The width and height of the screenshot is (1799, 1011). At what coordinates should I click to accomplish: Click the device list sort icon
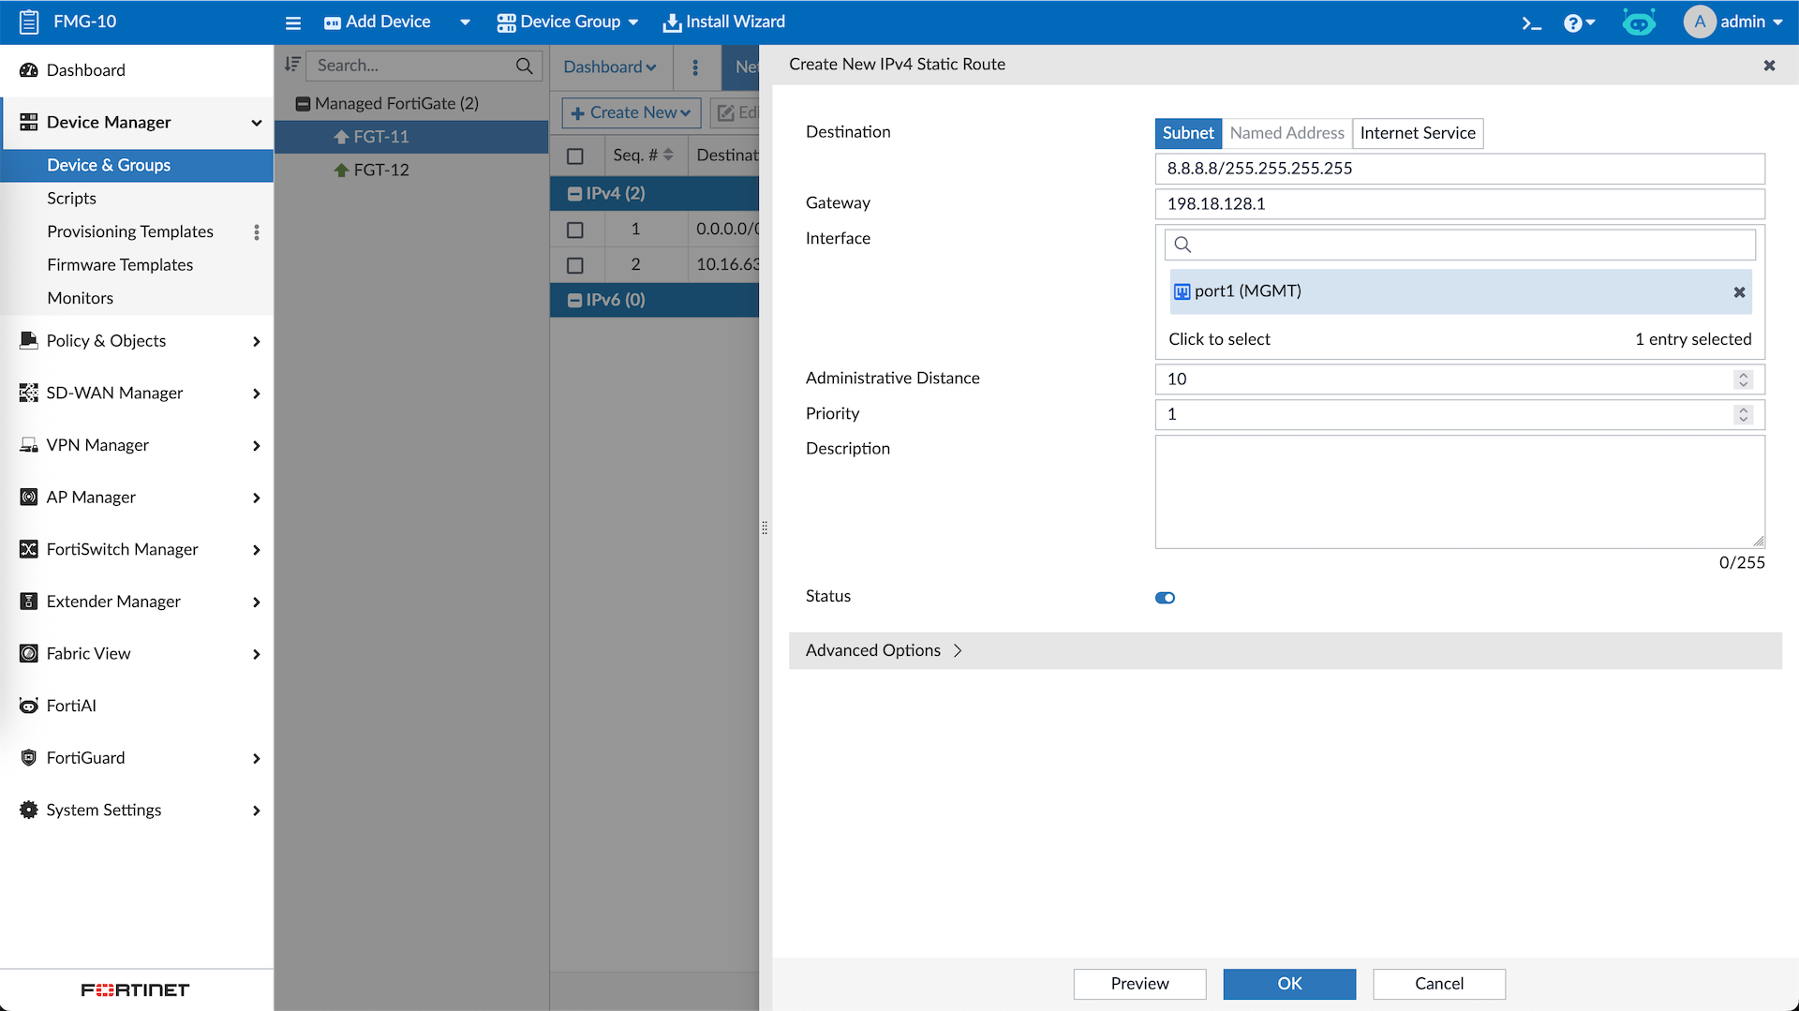(292, 65)
